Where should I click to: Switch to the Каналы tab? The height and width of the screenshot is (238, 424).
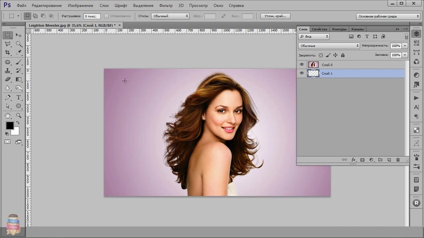point(357,29)
